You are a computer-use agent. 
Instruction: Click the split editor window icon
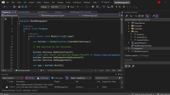pyautogui.click(x=122, y=16)
